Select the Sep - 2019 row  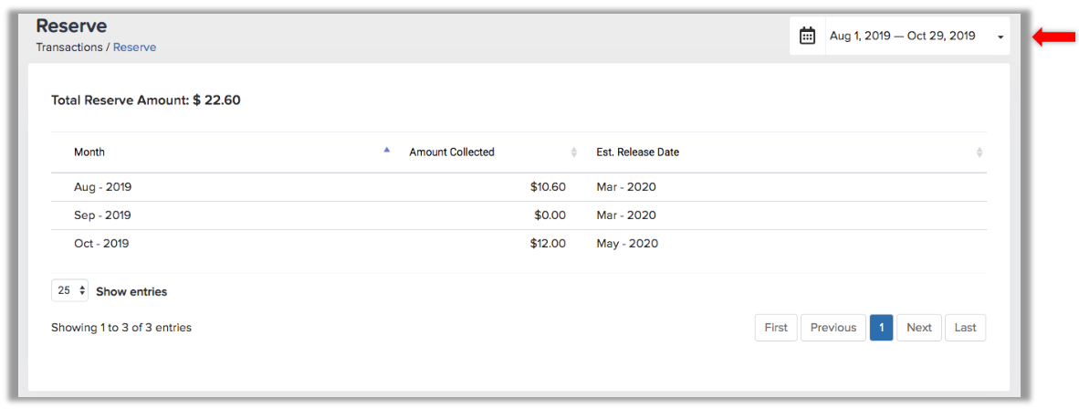(x=519, y=215)
